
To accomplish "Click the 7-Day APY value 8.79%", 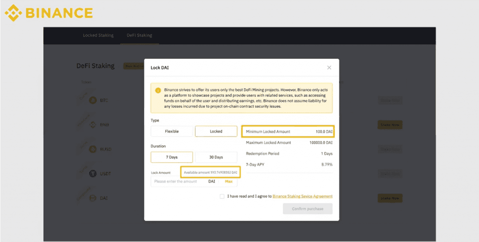I will tap(327, 164).
